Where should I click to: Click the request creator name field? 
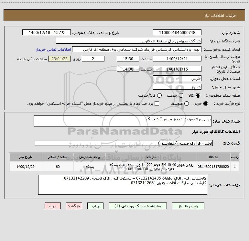tap(137, 49)
